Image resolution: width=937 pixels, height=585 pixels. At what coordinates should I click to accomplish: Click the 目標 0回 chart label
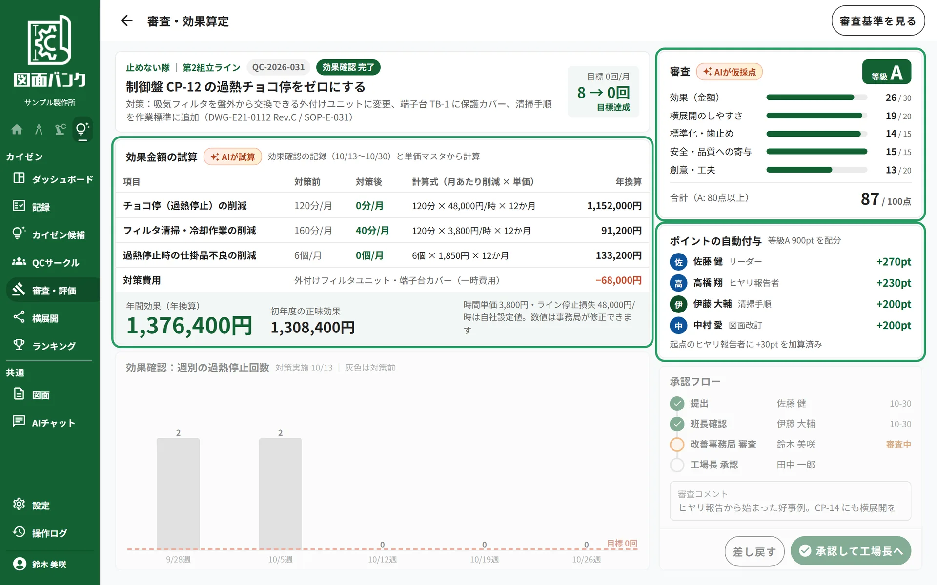(x=622, y=543)
